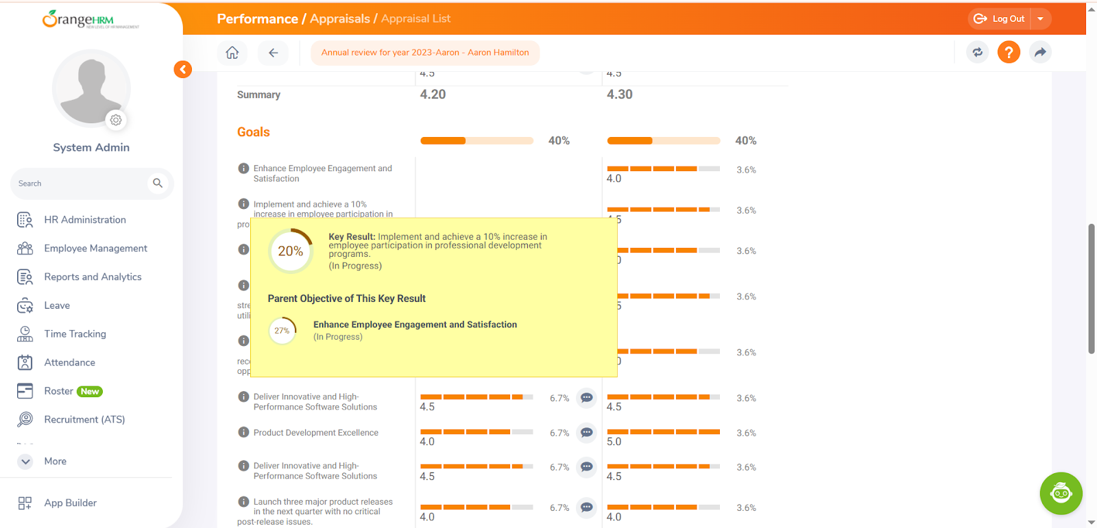
Task: Click the refresh sync icon
Action: 978,52
